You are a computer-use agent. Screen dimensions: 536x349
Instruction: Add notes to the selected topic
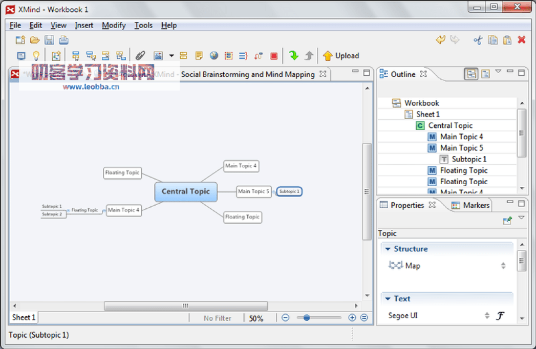[199, 55]
